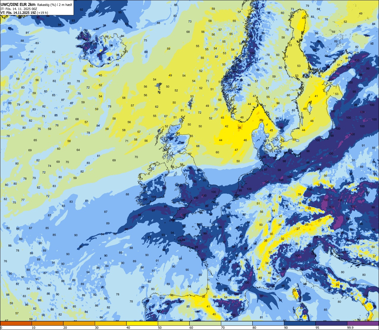The image size is (379, 330).
Task: Click the 70–80% pale blue legend swatch
Action: (237, 323)
